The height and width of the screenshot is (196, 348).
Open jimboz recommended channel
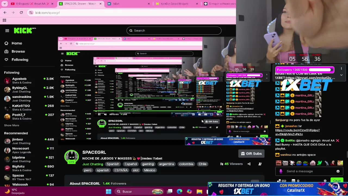coord(29,141)
